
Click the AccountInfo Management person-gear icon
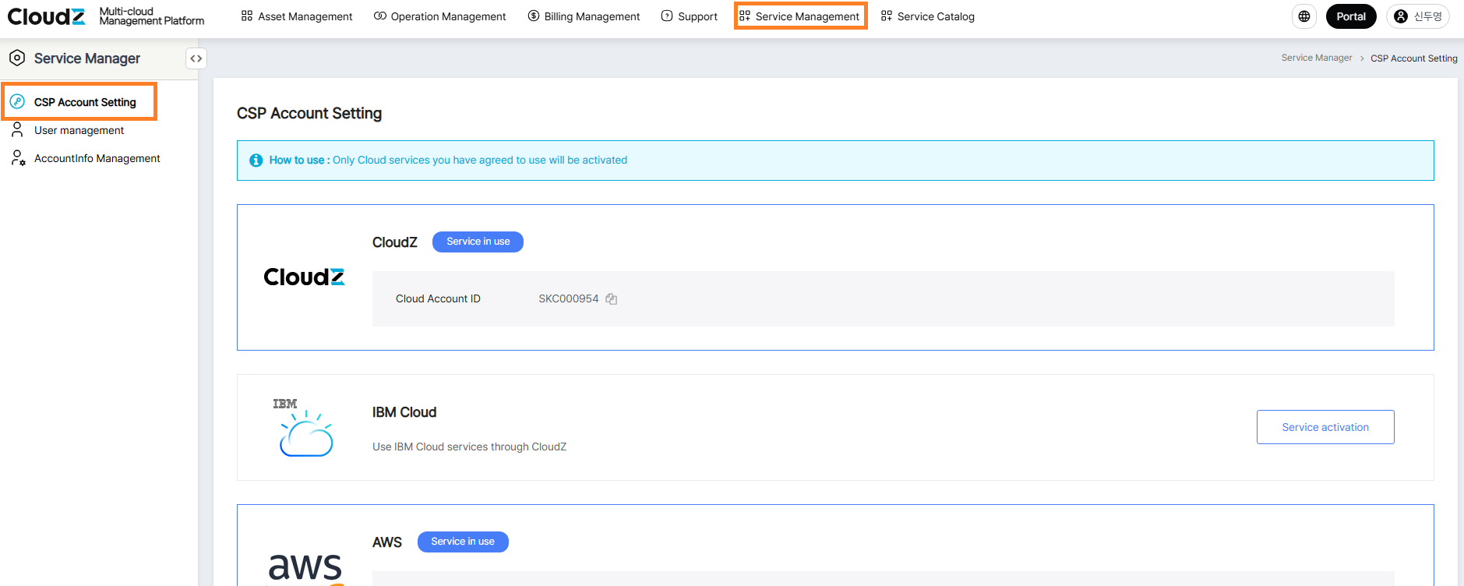click(18, 158)
